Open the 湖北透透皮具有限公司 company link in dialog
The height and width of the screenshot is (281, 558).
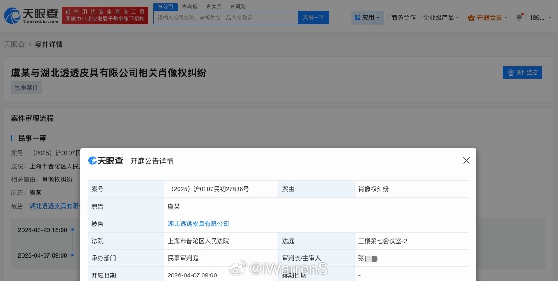click(198, 223)
